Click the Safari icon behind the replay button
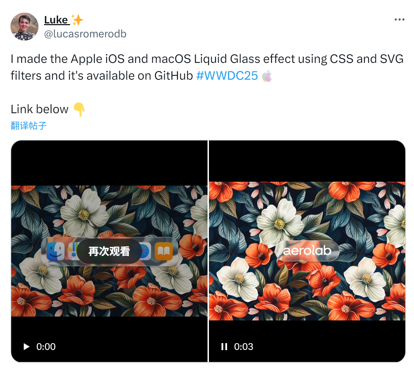414x369 pixels. [x=146, y=251]
